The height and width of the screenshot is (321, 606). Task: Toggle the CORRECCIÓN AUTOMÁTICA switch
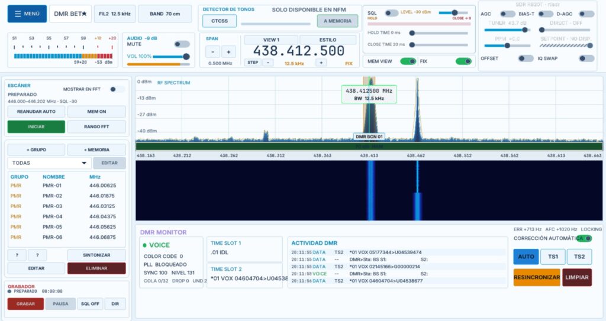tap(584, 238)
